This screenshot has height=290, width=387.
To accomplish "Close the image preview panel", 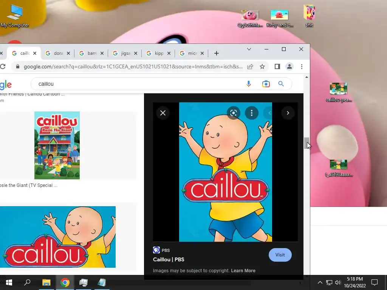I will (163, 113).
